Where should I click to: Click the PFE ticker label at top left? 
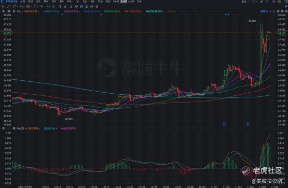point(11,2)
